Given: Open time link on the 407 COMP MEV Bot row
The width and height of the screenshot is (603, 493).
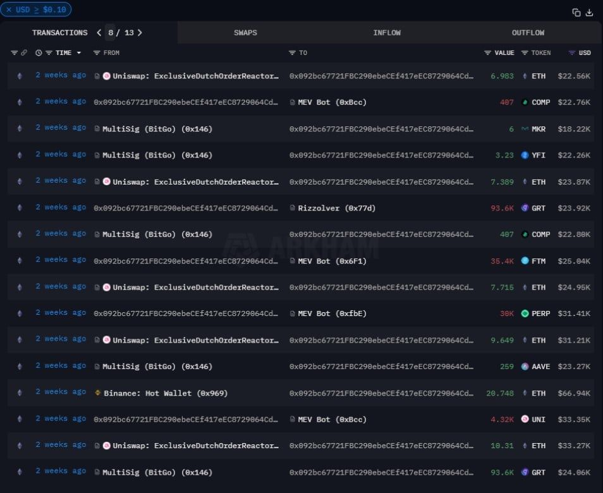Looking at the screenshot, I should click(61, 102).
